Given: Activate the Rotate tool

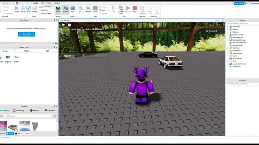Looking at the screenshot, I should (x=35, y=9).
